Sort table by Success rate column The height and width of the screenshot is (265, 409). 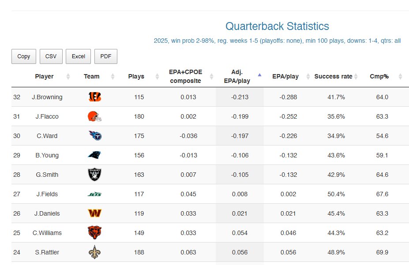[333, 76]
